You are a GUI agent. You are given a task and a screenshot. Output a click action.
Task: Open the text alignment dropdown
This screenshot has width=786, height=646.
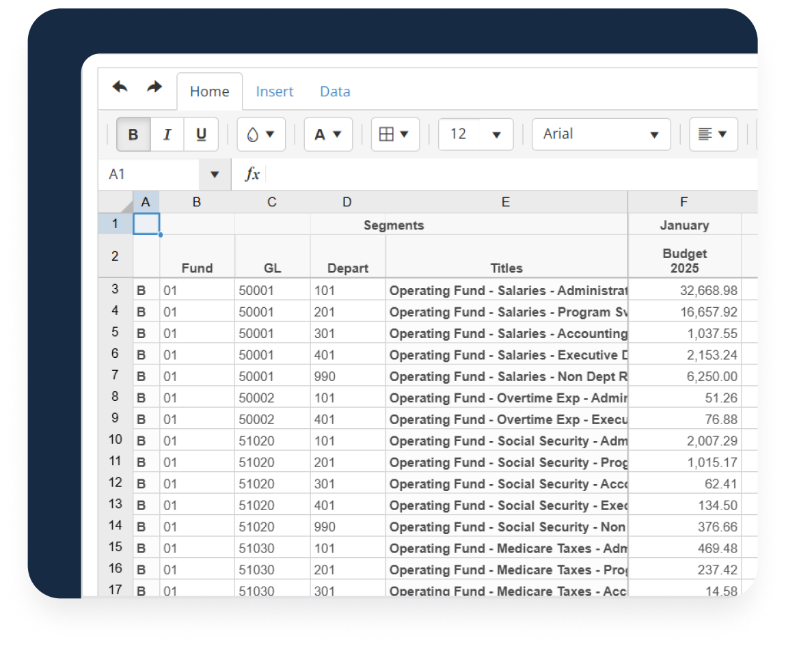(714, 135)
